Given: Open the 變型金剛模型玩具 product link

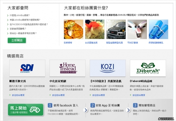Looking at the screenshot, I should (x=114, y=43).
